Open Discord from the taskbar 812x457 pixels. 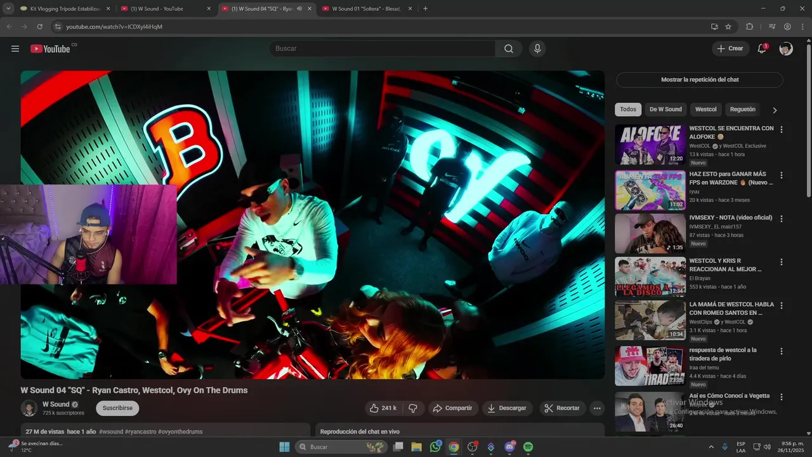click(510, 447)
